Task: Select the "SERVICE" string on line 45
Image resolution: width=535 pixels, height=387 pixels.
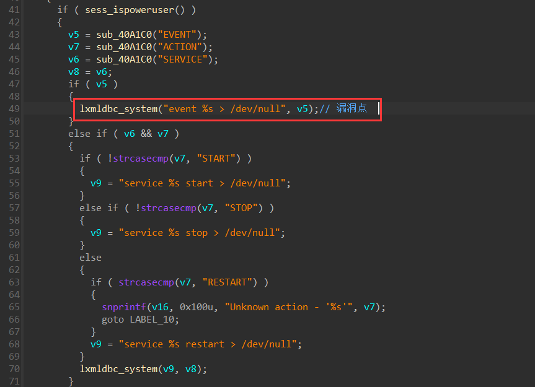Action: [182, 59]
